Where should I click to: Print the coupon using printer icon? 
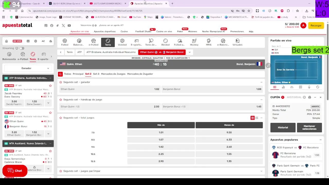click(x=309, y=97)
